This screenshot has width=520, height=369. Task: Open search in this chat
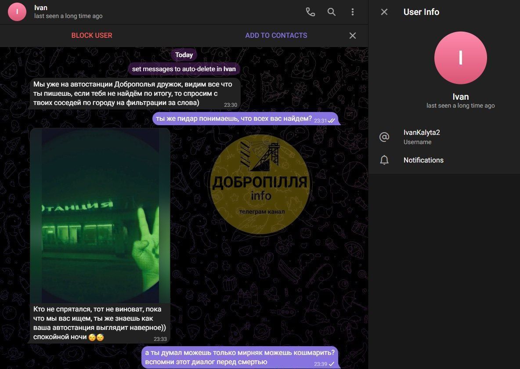(332, 12)
